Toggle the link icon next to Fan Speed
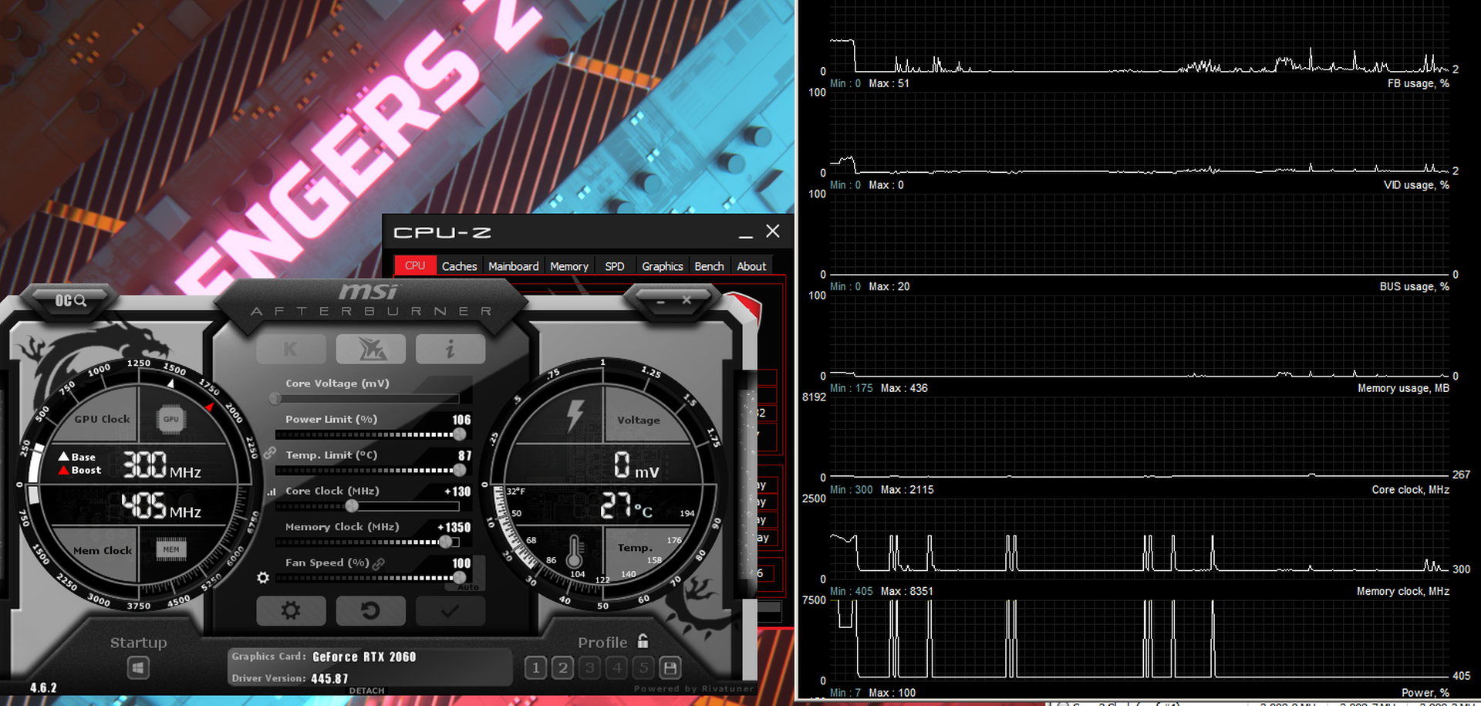Image resolution: width=1481 pixels, height=706 pixels. coord(378,564)
